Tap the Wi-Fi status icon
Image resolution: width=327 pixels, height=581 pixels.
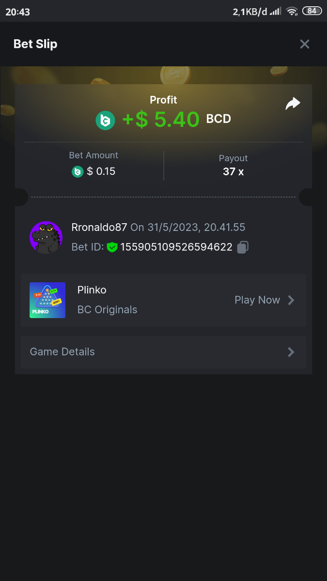(292, 11)
